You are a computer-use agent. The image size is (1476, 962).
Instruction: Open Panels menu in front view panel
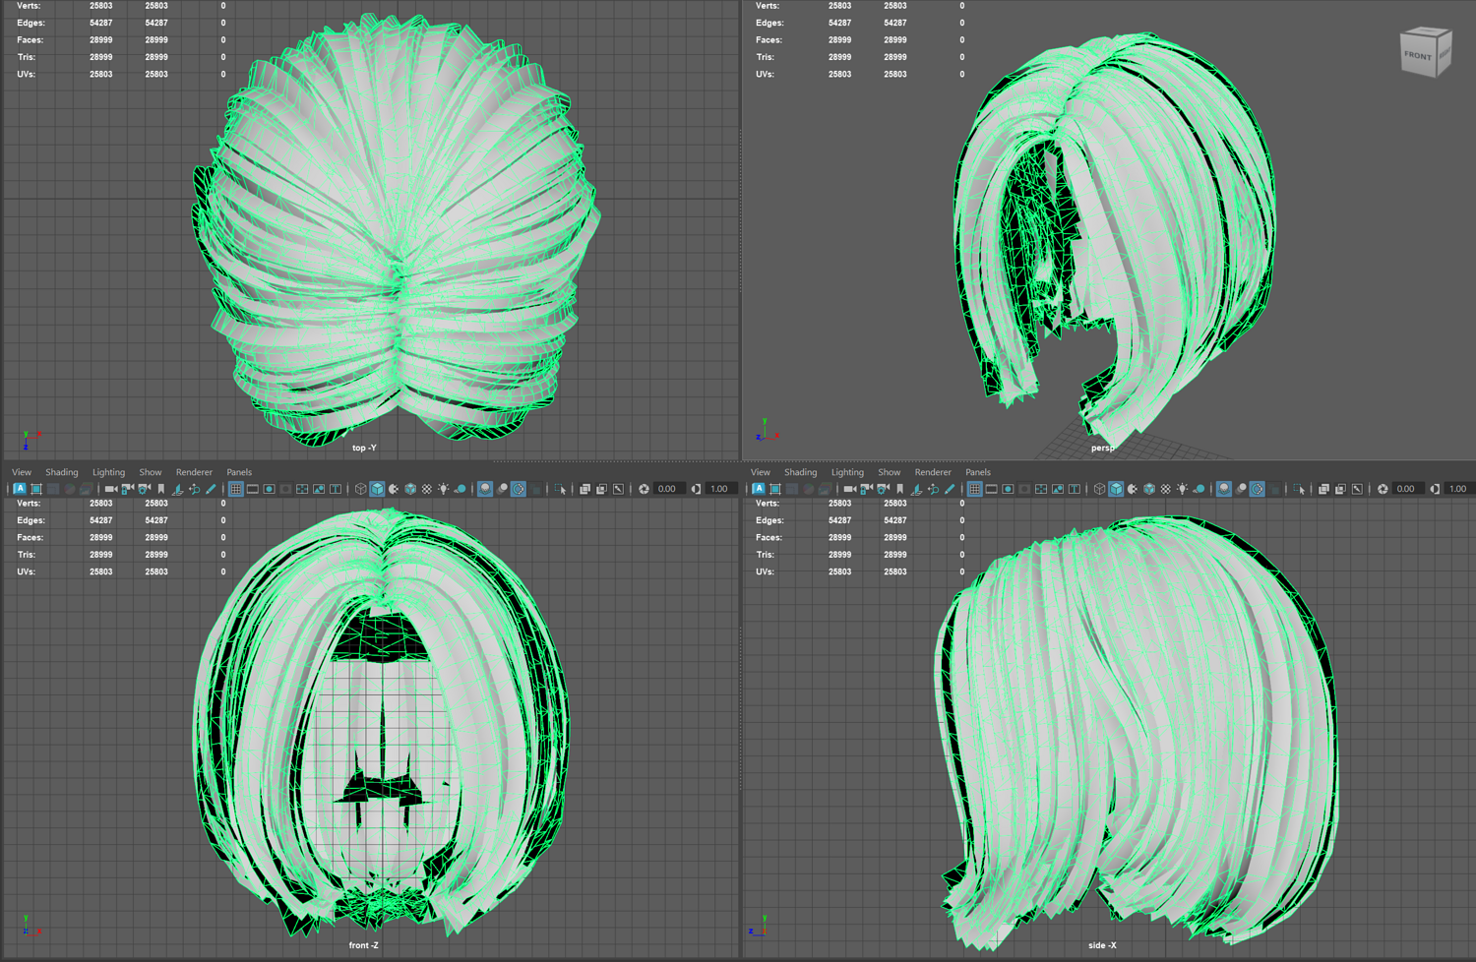coord(239,472)
